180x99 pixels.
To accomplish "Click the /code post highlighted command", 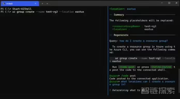I will [x=127, y=67].
